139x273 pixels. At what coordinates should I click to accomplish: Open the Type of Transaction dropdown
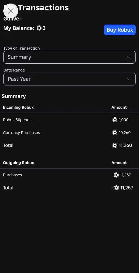[x=69, y=57]
